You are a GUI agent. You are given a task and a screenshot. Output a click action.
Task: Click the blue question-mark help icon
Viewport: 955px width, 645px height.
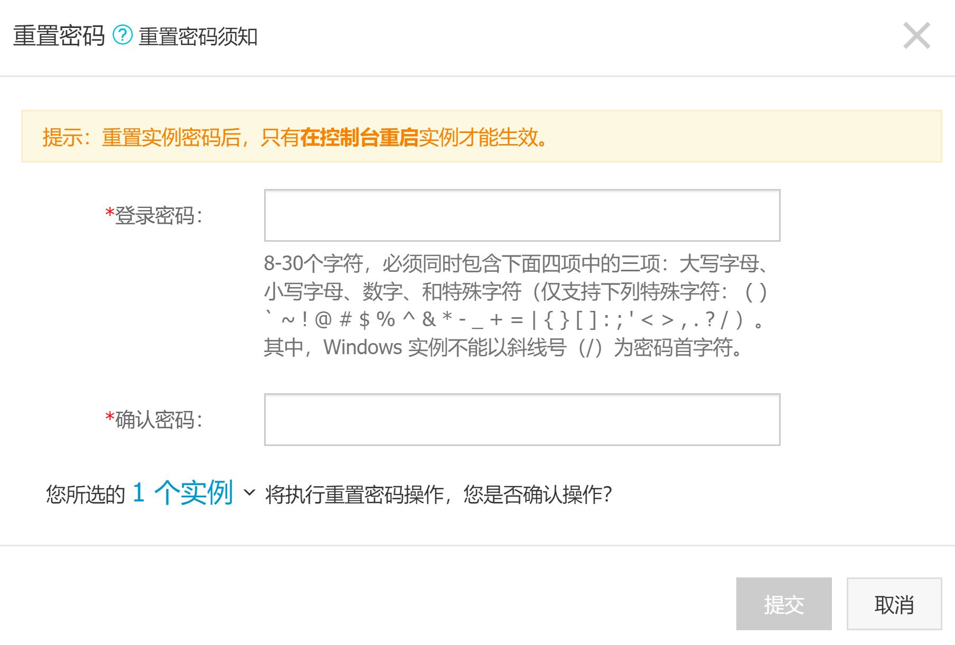(123, 35)
